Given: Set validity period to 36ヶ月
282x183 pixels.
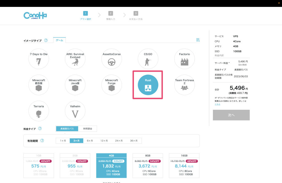Looking at the screenshot, I should pos(134,141).
